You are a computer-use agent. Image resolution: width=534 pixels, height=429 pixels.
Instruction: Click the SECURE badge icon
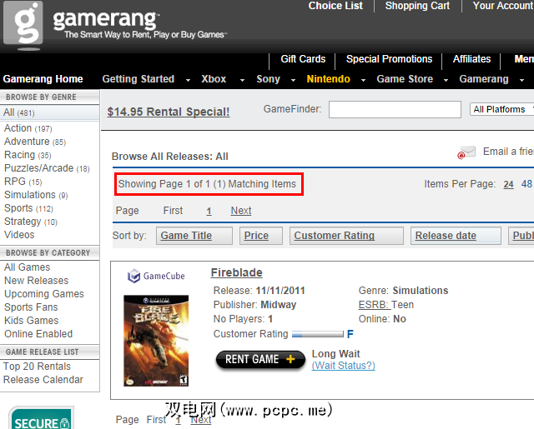41,418
